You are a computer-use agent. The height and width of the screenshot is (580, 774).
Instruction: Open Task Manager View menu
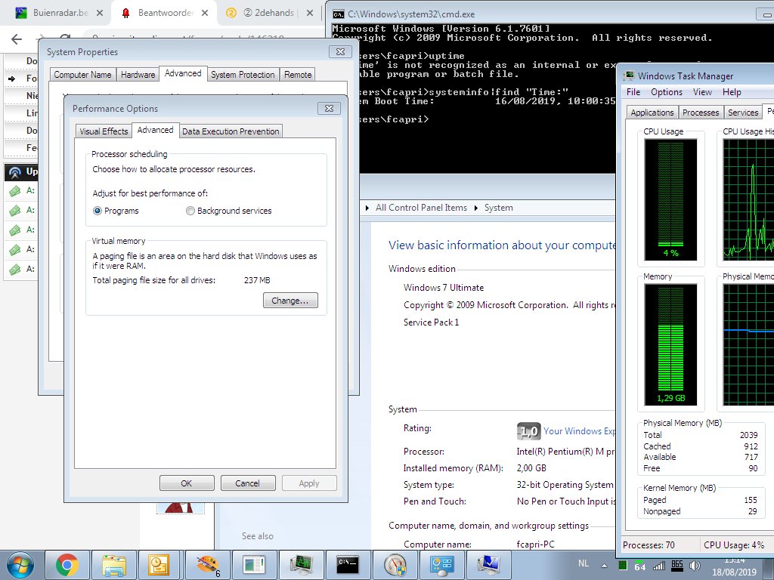[702, 92]
